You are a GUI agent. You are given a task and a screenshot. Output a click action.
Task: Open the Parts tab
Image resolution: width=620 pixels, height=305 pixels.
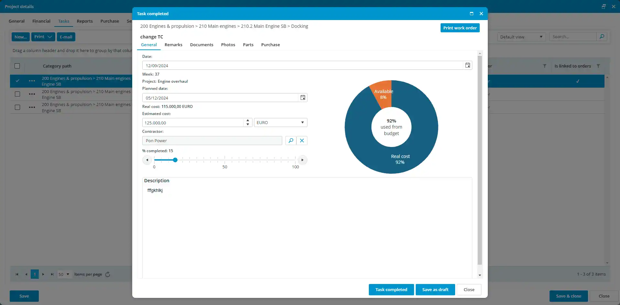click(248, 45)
